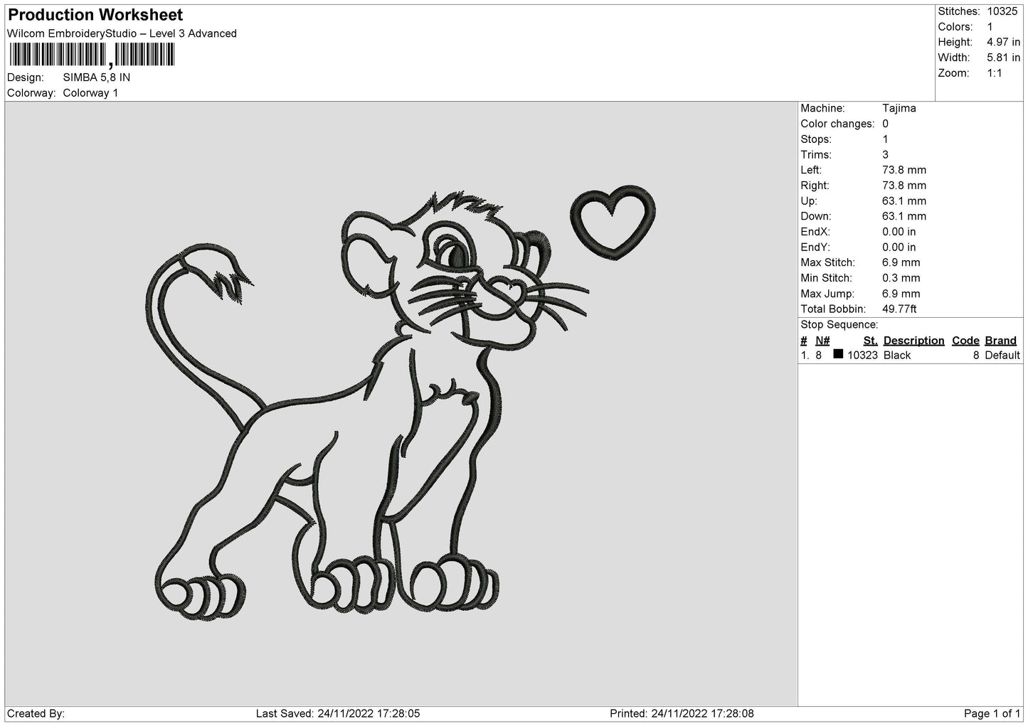The width and height of the screenshot is (1028, 726).
Task: Click the Stitches count 10325
Action: (1002, 11)
